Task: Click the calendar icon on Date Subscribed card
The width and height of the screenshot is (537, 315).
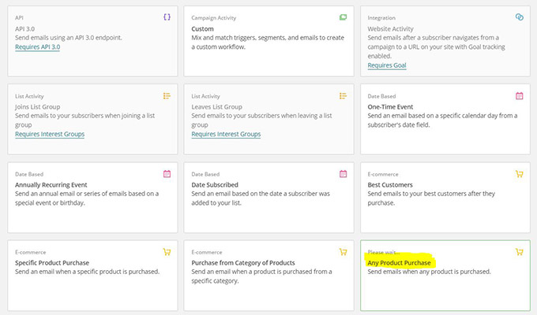Action: click(343, 174)
